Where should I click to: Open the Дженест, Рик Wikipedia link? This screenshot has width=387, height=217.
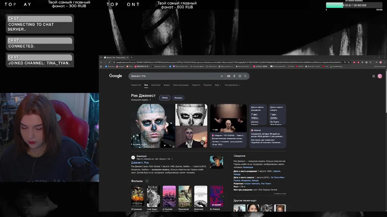(140, 162)
